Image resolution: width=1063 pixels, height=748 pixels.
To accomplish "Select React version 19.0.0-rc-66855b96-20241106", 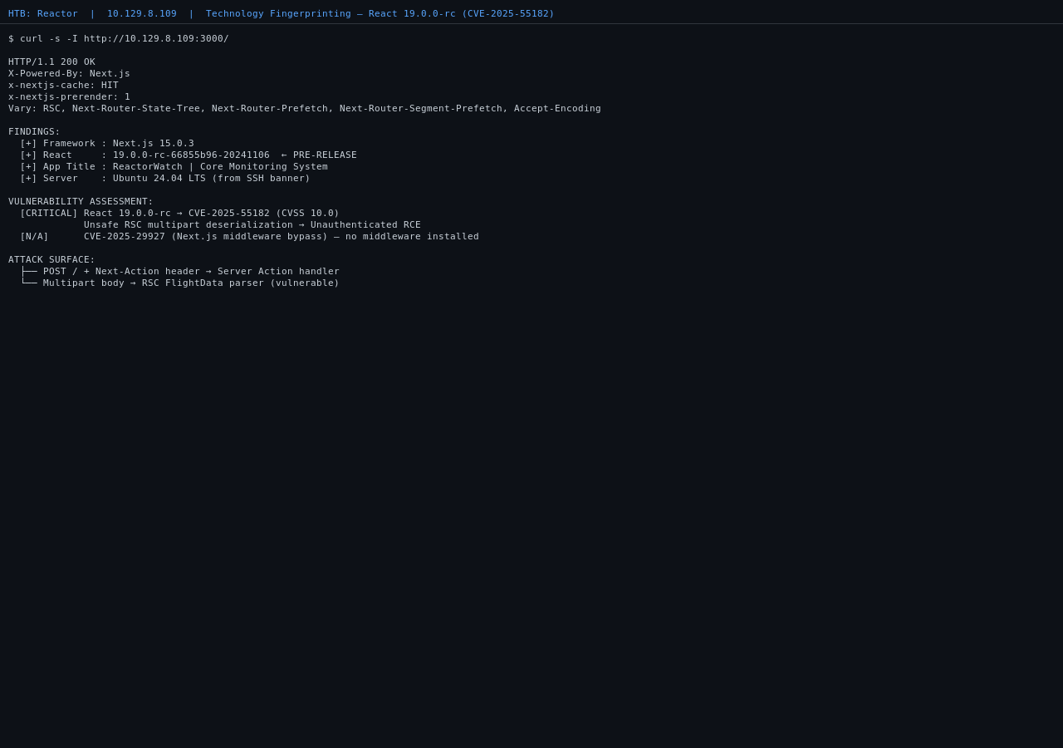I will pyautogui.click(x=191, y=155).
